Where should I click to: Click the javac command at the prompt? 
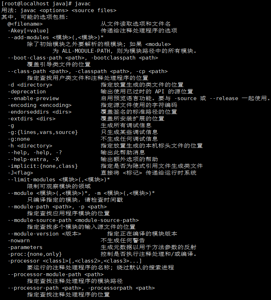click(83, 4)
